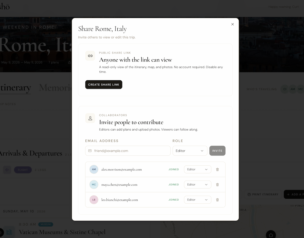
Task: Switch to the Itinerary tab
Action: click(15, 88)
